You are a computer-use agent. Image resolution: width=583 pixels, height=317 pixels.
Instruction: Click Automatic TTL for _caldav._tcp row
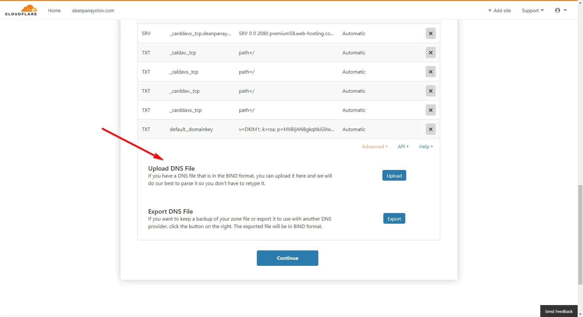click(354, 52)
